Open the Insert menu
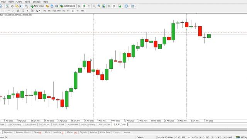This screenshot has width=247, height=139. tap(11, 2)
